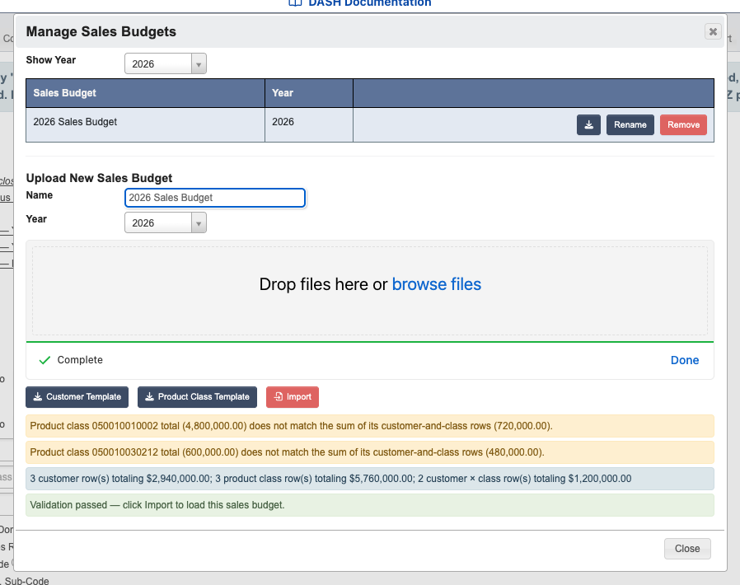Close the Manage Sales Budgets dialog with X
Image resolution: width=740 pixels, height=585 pixels.
(x=713, y=31)
